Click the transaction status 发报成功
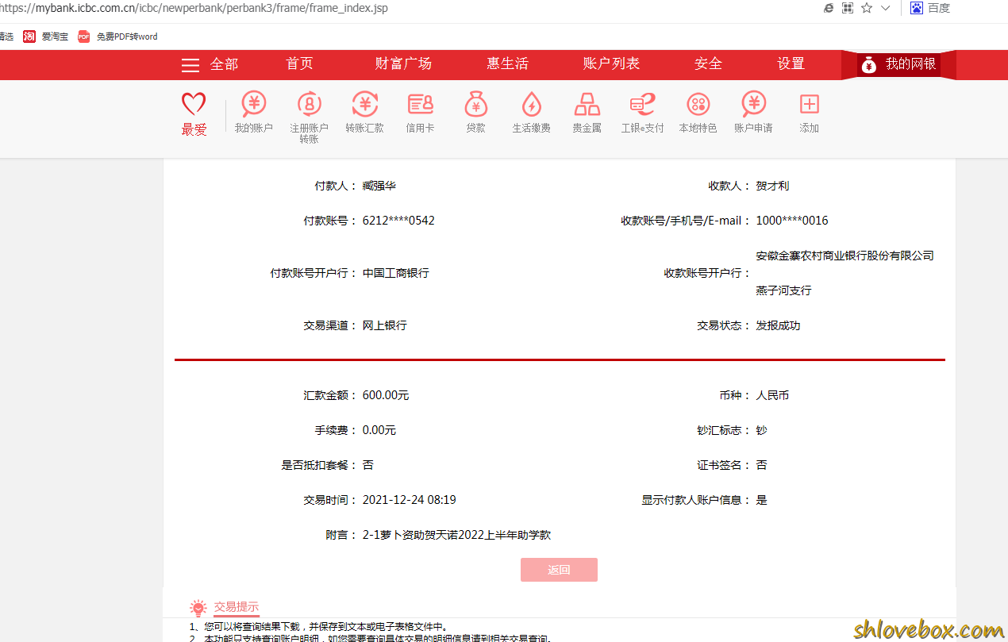The height and width of the screenshot is (642, 1008). (778, 325)
